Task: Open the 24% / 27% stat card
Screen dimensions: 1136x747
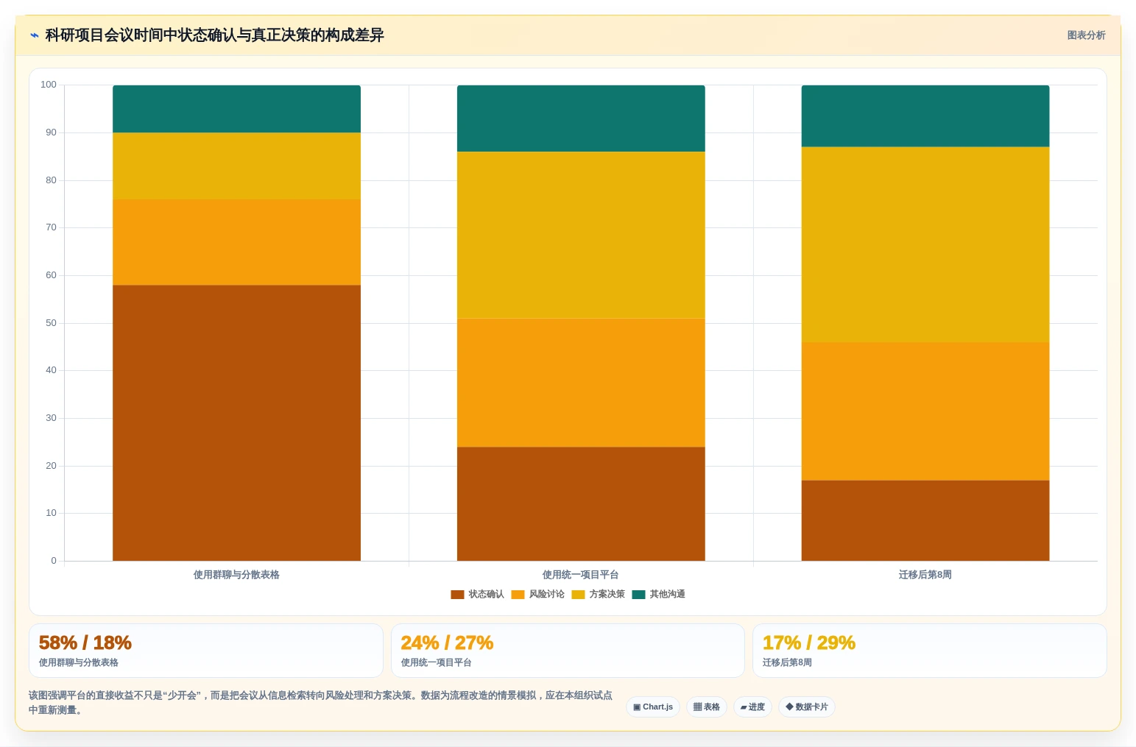Action: click(x=568, y=651)
